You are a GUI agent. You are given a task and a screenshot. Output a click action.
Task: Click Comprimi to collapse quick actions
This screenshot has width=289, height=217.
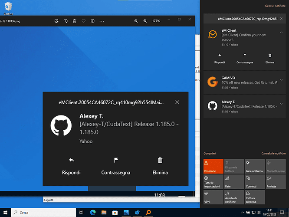[210, 153]
